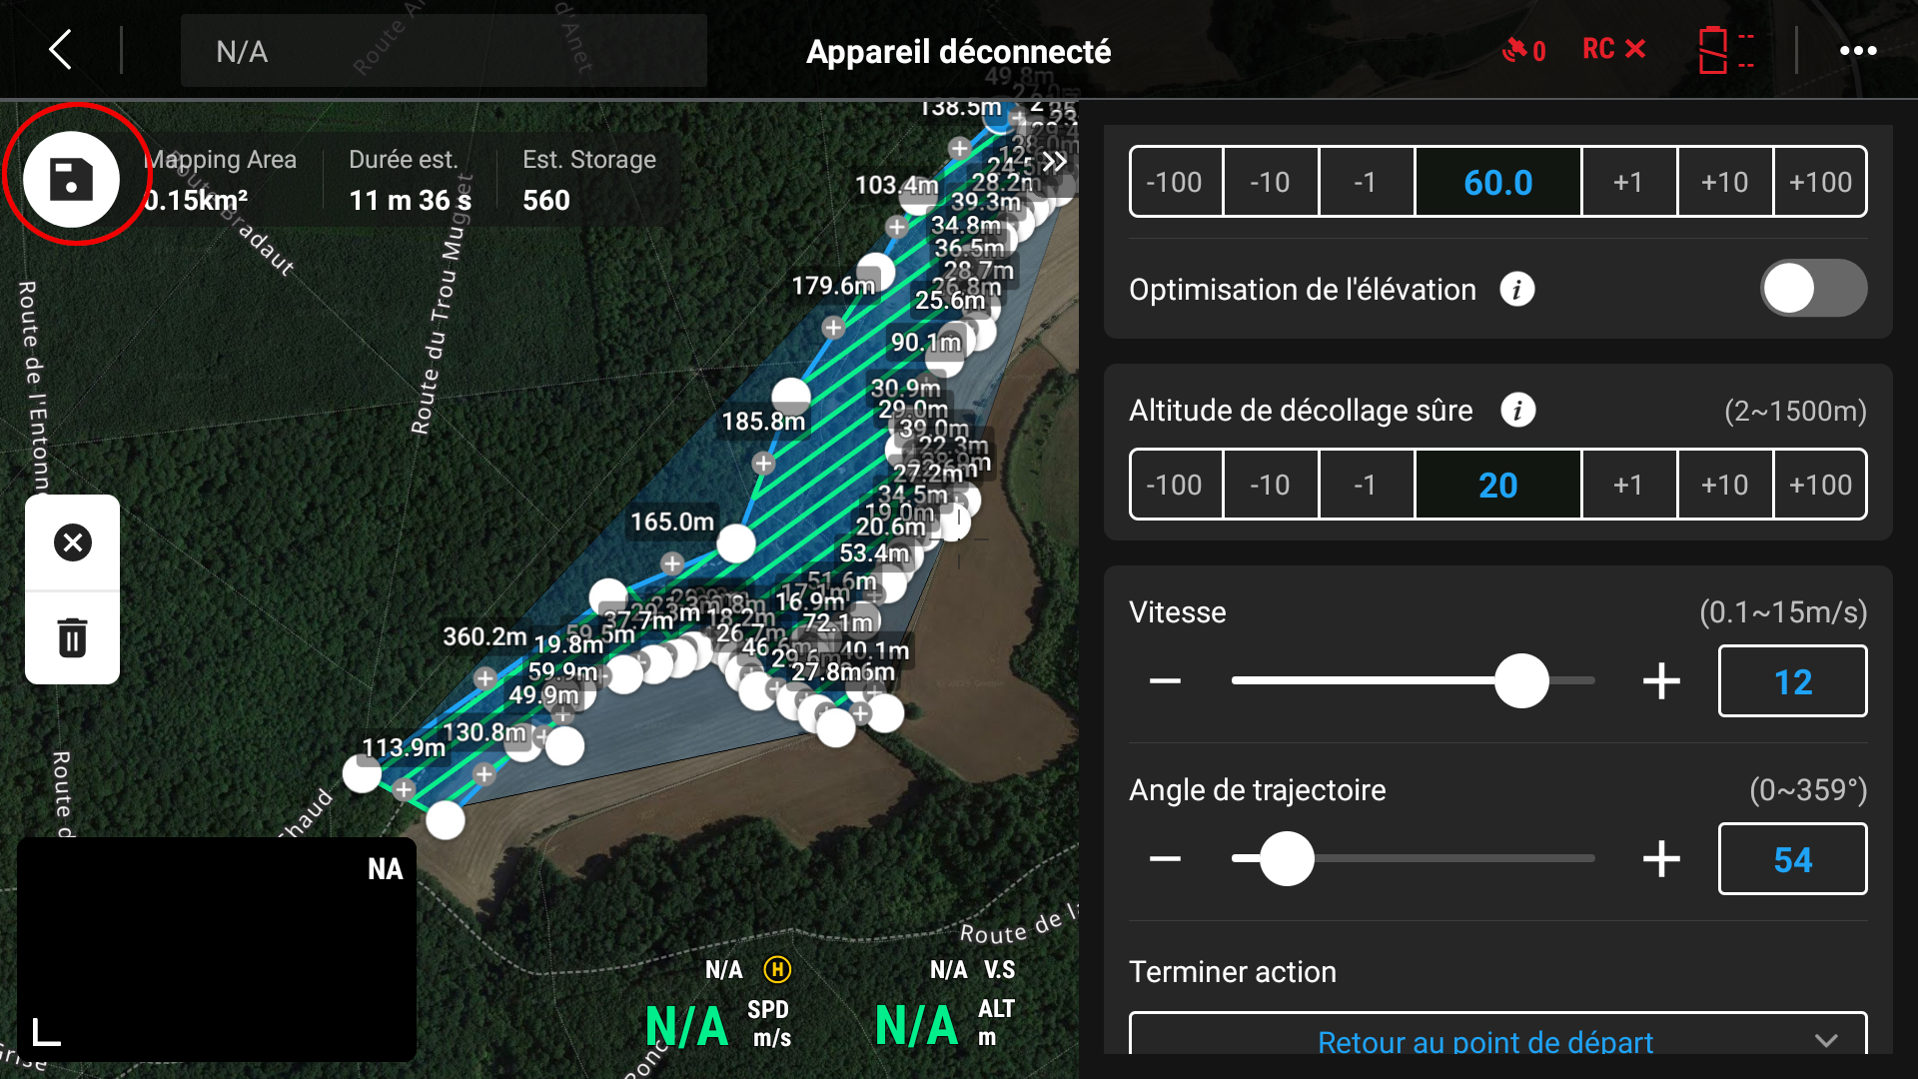This screenshot has height=1079, width=1918.
Task: Open the Altitude de décollage sûre info icon
Action: (x=1517, y=411)
